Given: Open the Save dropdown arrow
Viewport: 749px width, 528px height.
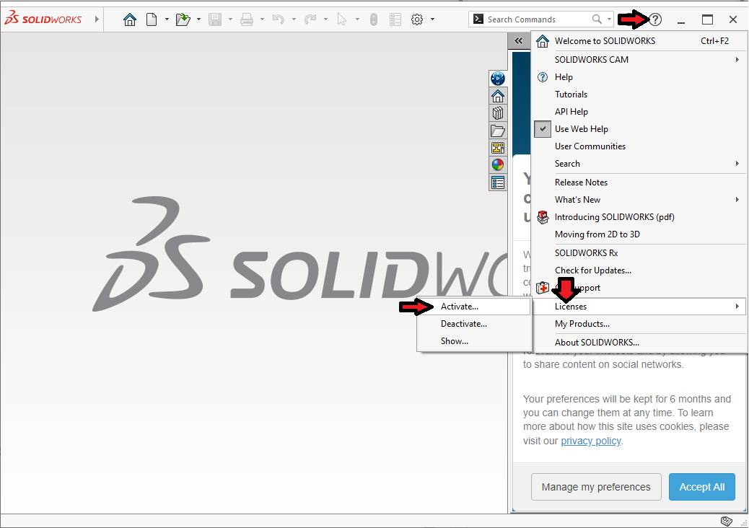Looking at the screenshot, I should (x=230, y=19).
